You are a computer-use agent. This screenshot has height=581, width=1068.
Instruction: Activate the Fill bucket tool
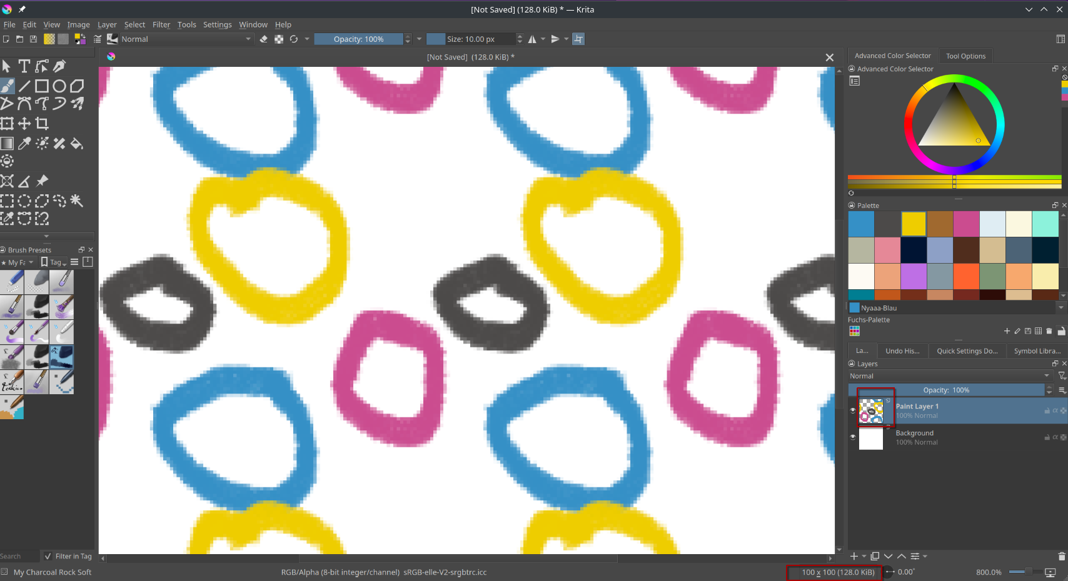coord(77,144)
